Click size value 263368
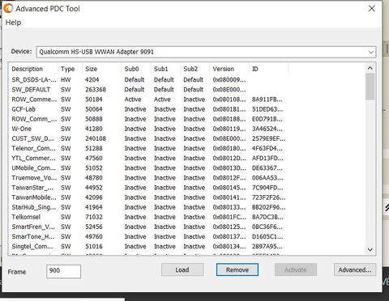This screenshot has height=301, width=389. coord(96,90)
